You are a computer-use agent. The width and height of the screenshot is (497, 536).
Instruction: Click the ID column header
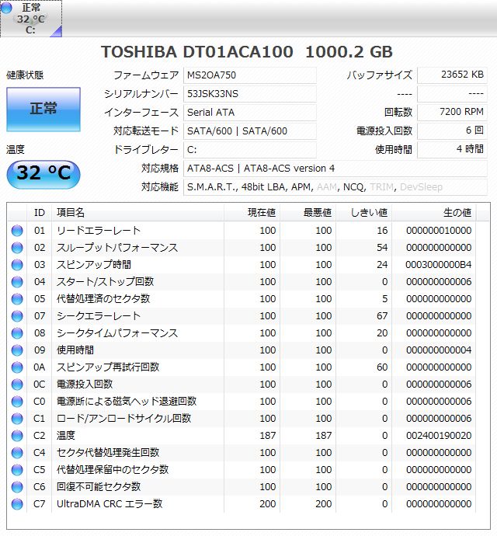pyautogui.click(x=40, y=213)
